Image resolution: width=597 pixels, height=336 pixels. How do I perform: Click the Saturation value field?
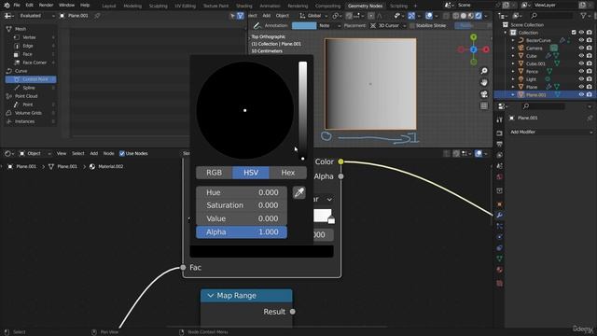tap(242, 205)
